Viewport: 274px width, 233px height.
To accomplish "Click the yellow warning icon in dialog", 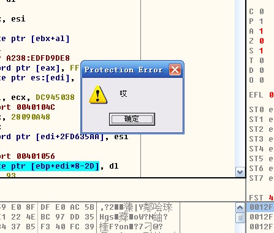I will 98,94.
